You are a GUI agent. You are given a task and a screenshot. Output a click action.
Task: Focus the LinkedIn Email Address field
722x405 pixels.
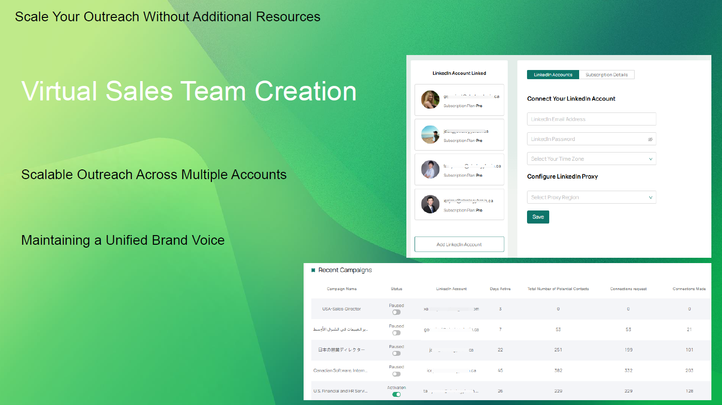591,119
